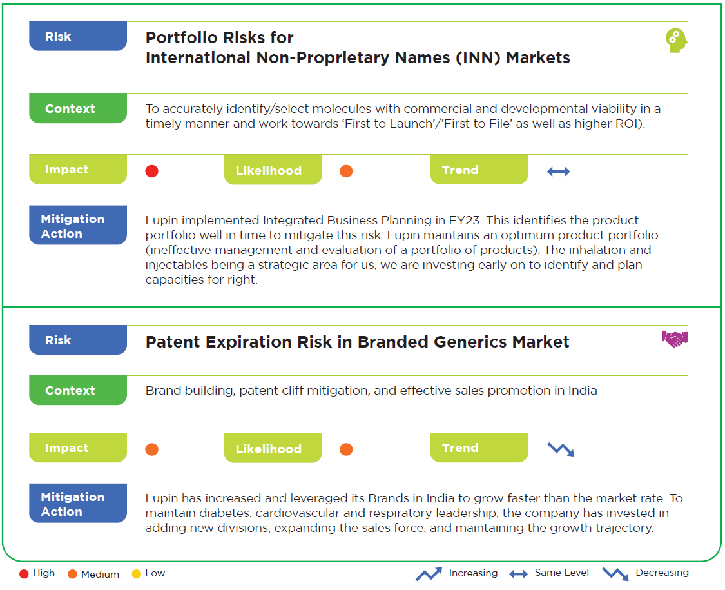Click the bottom Mitigation Action label
725x590 pixels.
point(77,504)
